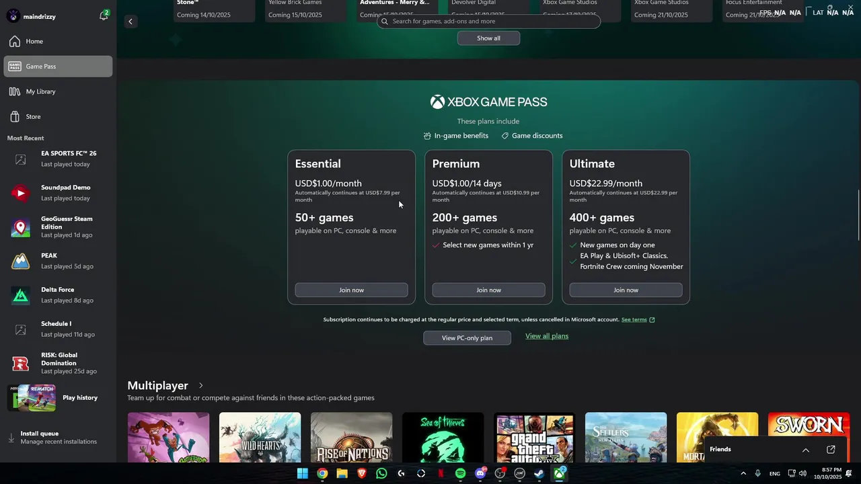
Task: Click Show all under upcoming games
Action: coord(488,38)
